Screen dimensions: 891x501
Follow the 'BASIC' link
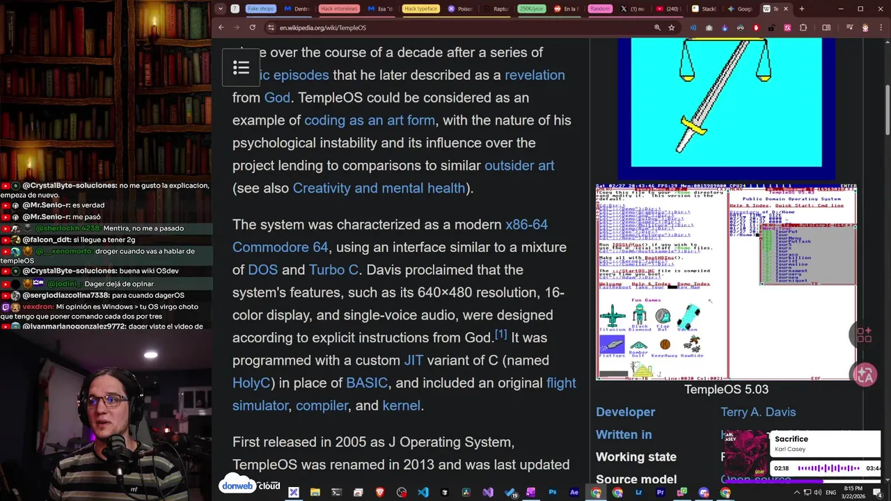pos(366,383)
